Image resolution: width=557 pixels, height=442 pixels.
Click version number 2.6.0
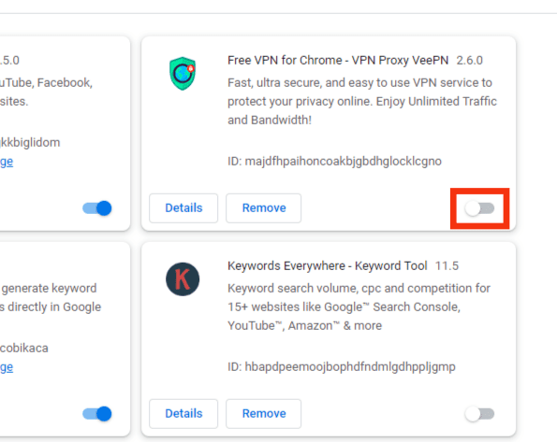[470, 61]
